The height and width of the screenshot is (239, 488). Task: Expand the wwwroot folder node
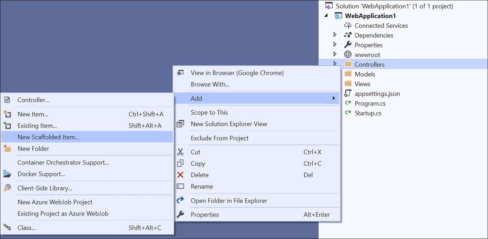(335, 54)
